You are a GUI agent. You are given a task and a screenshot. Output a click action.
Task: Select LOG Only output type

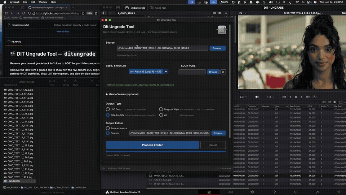[x=108, y=109]
